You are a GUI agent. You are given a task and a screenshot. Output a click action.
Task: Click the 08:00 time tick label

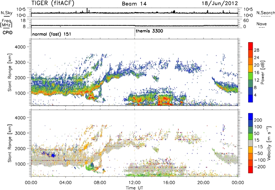(100, 183)
